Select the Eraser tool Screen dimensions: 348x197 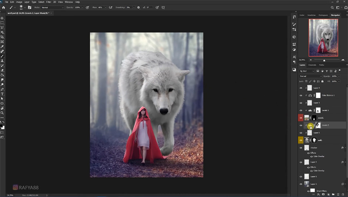2,70
